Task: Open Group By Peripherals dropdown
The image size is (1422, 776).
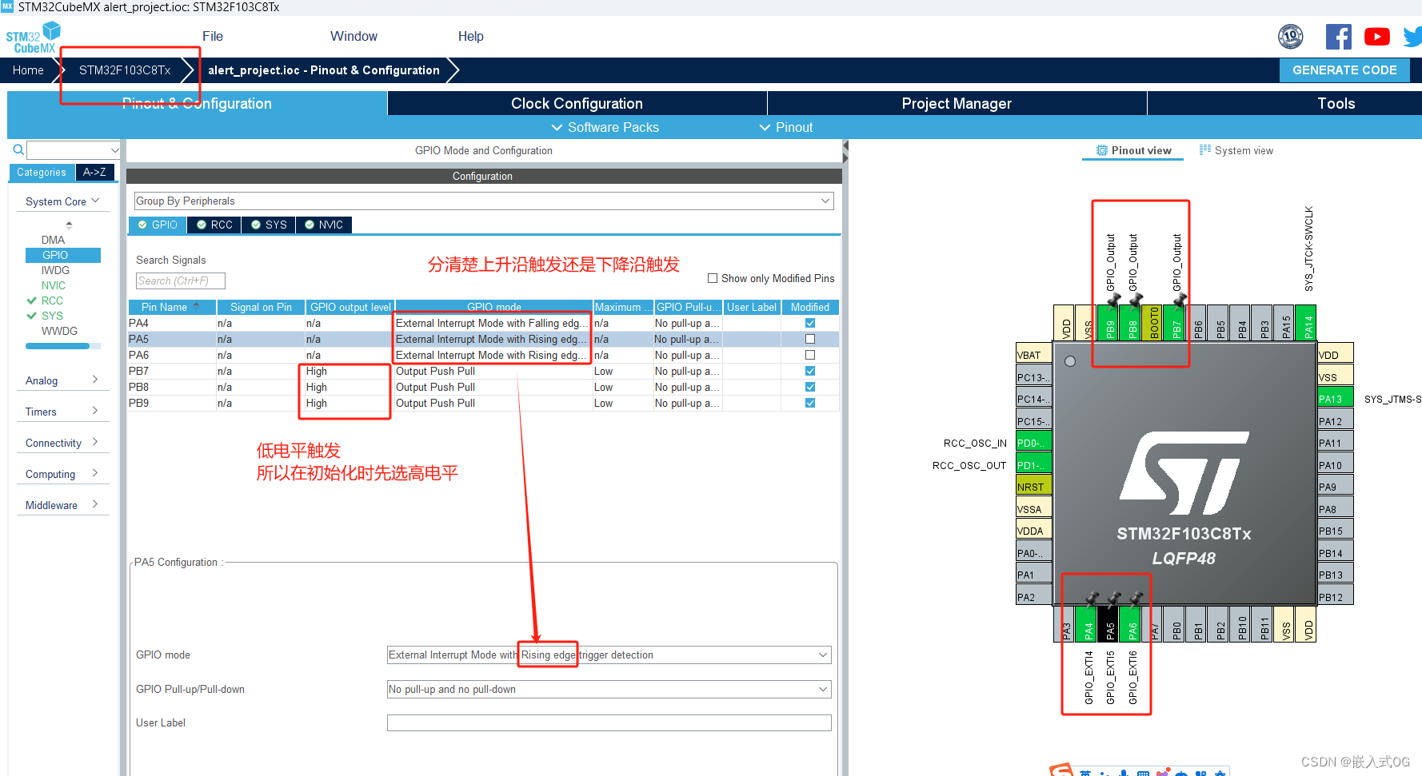Action: point(484,201)
